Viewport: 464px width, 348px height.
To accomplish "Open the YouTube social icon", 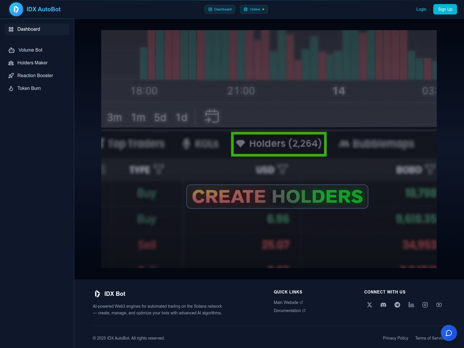I will (x=439, y=305).
